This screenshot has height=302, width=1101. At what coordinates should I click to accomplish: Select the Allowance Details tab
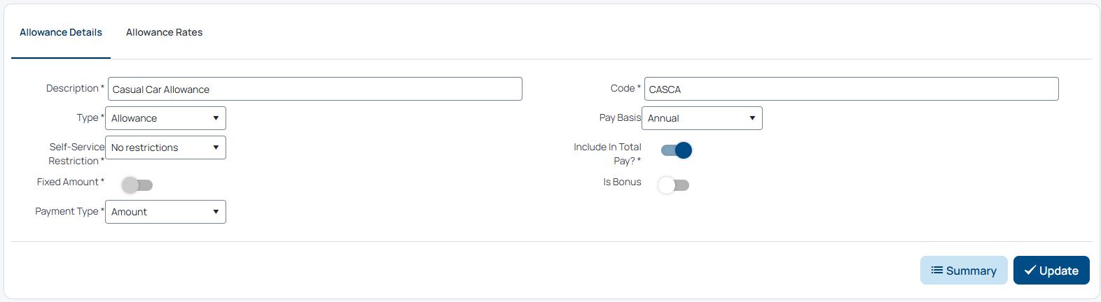click(x=61, y=32)
